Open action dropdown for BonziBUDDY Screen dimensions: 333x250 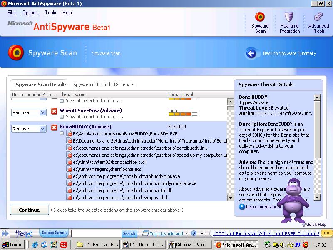pos(43,129)
